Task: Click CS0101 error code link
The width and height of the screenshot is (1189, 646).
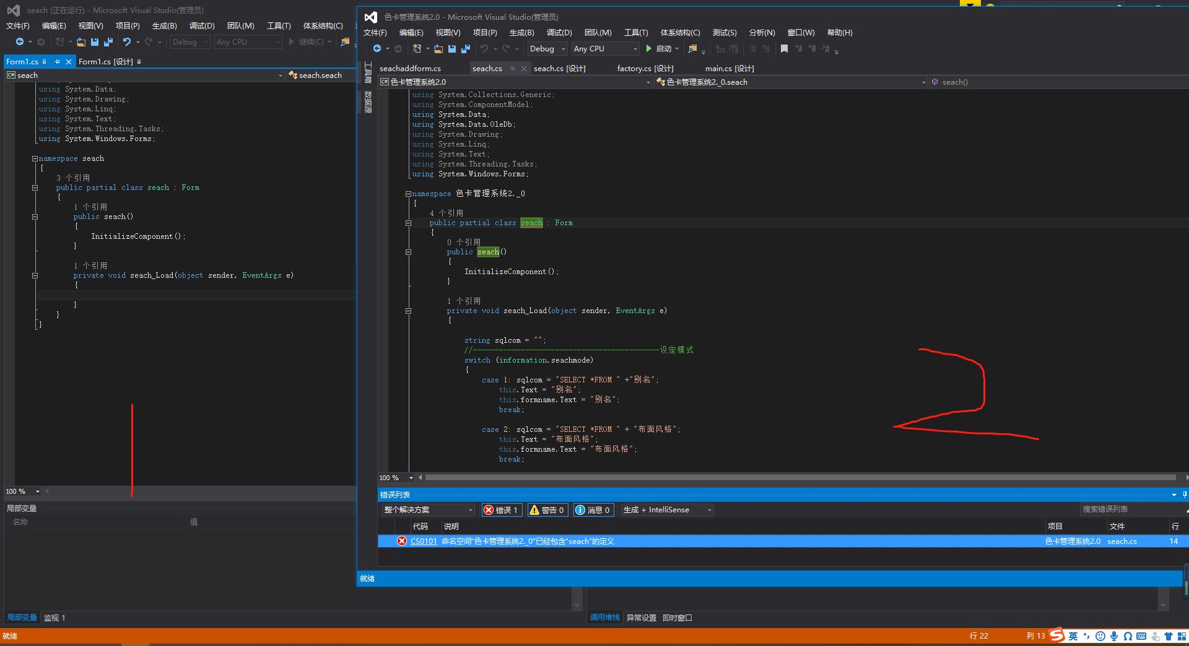Action: pos(424,541)
